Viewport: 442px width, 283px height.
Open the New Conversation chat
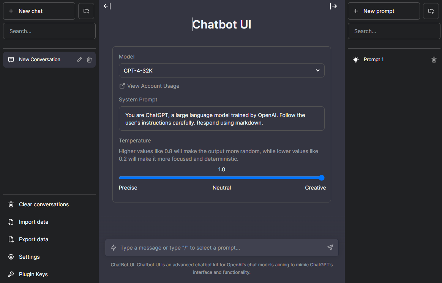49,60
